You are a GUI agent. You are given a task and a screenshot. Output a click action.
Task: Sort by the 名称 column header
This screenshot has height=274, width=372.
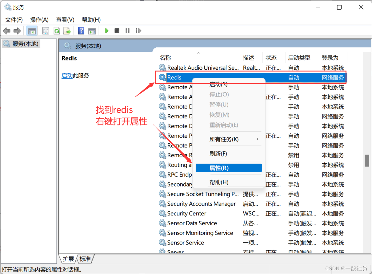pyautogui.click(x=199, y=58)
